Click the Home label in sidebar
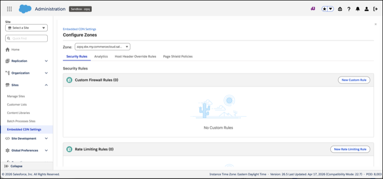Viewport: 383px width, 179px height. click(x=15, y=50)
